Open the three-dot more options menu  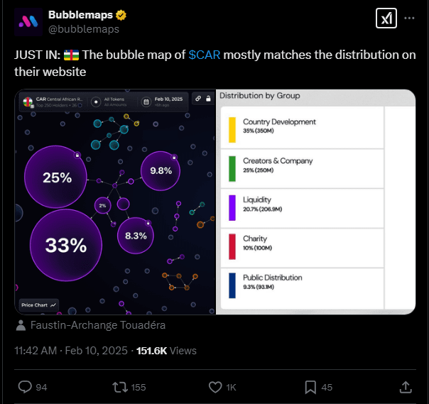pos(409,18)
